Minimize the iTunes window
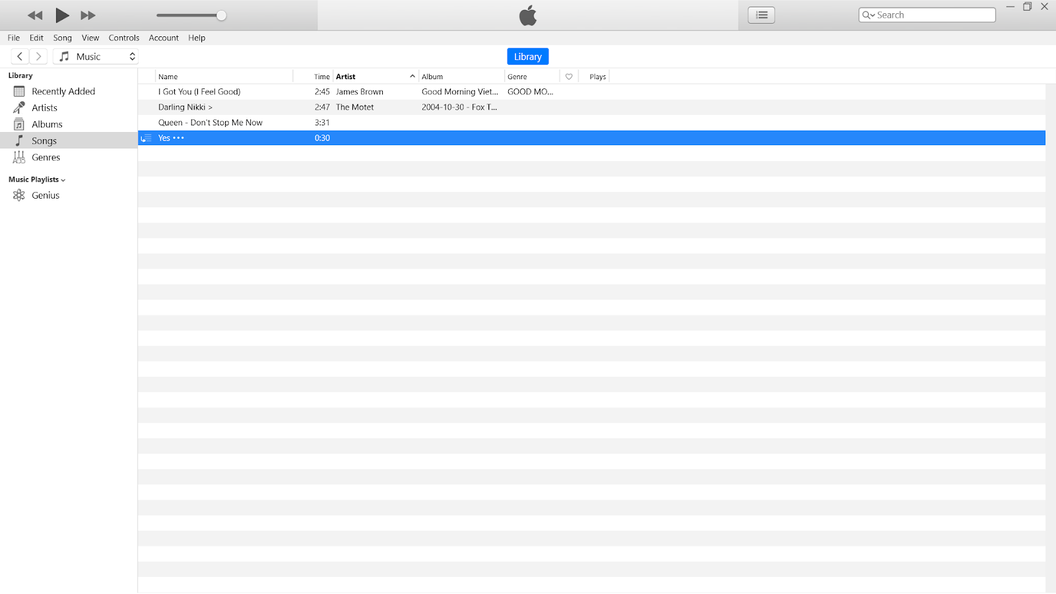The image size is (1056, 594). [1010, 7]
